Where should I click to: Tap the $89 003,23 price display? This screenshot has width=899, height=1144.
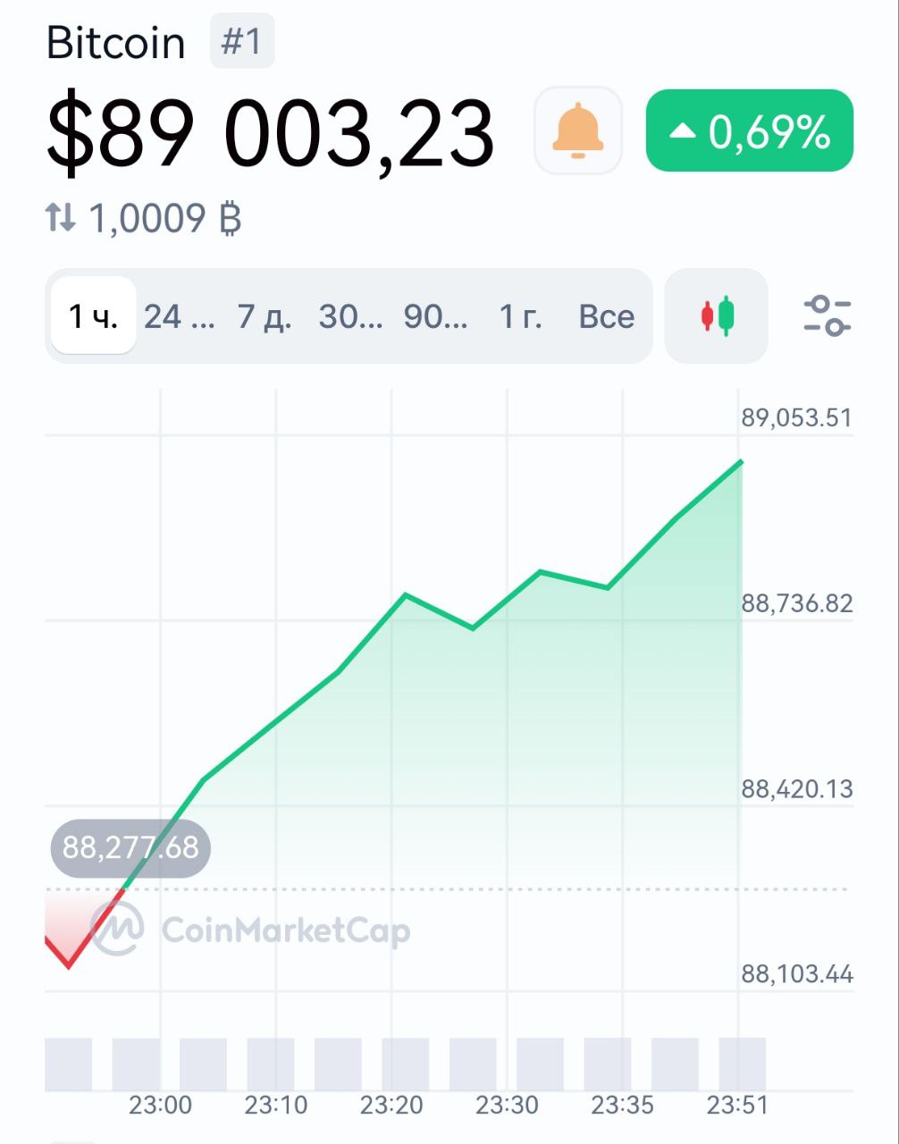click(x=270, y=132)
